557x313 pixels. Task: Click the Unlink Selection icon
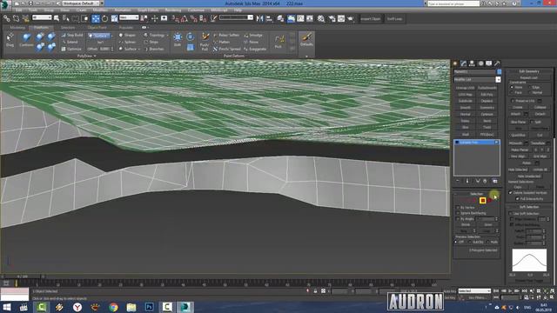tap(16, 18)
